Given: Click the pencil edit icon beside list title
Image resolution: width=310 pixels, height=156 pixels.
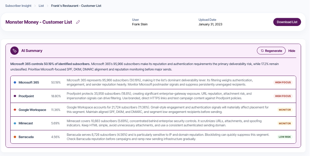Looking at the screenshot, I should pyautogui.click(x=78, y=22).
